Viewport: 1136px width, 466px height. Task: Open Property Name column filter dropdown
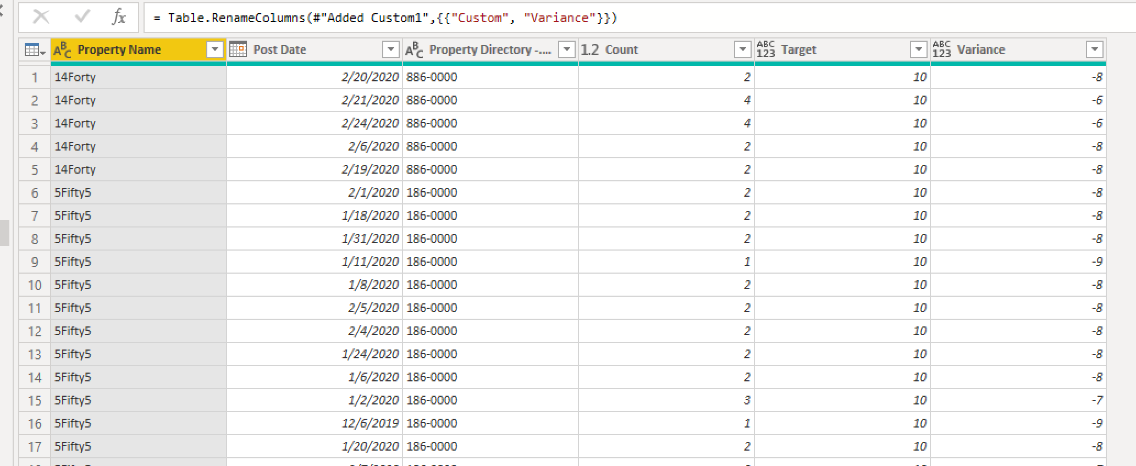(215, 50)
